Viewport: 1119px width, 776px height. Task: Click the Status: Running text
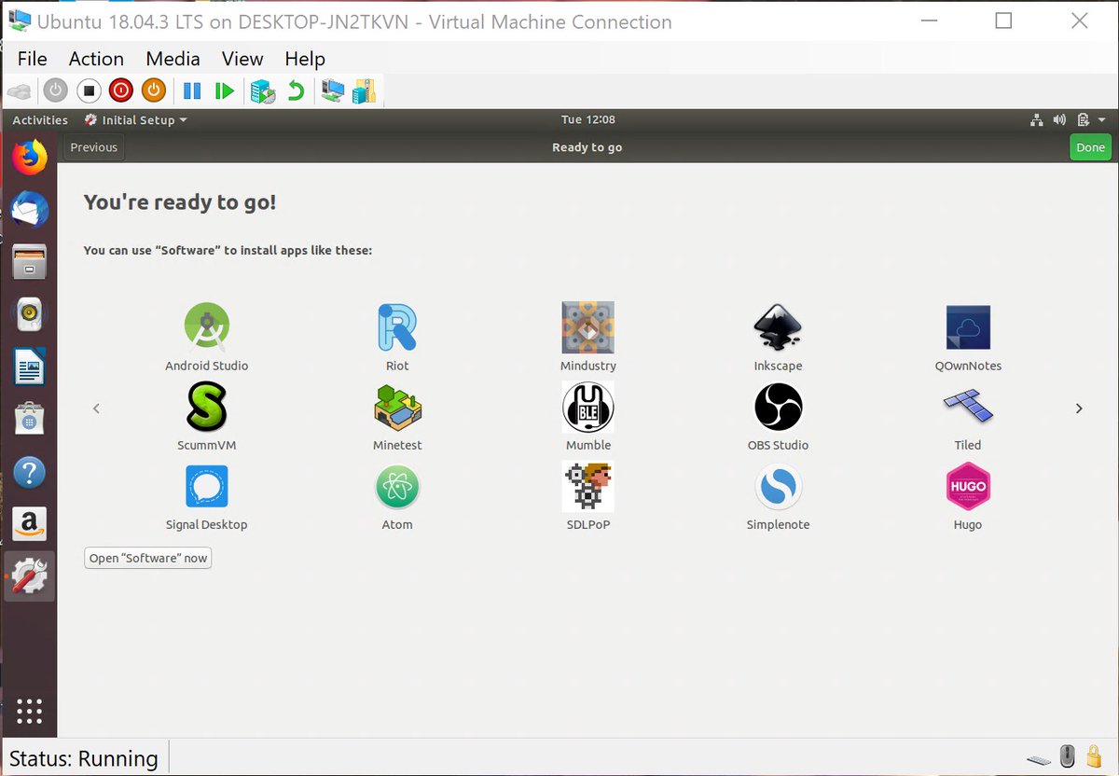tap(83, 758)
